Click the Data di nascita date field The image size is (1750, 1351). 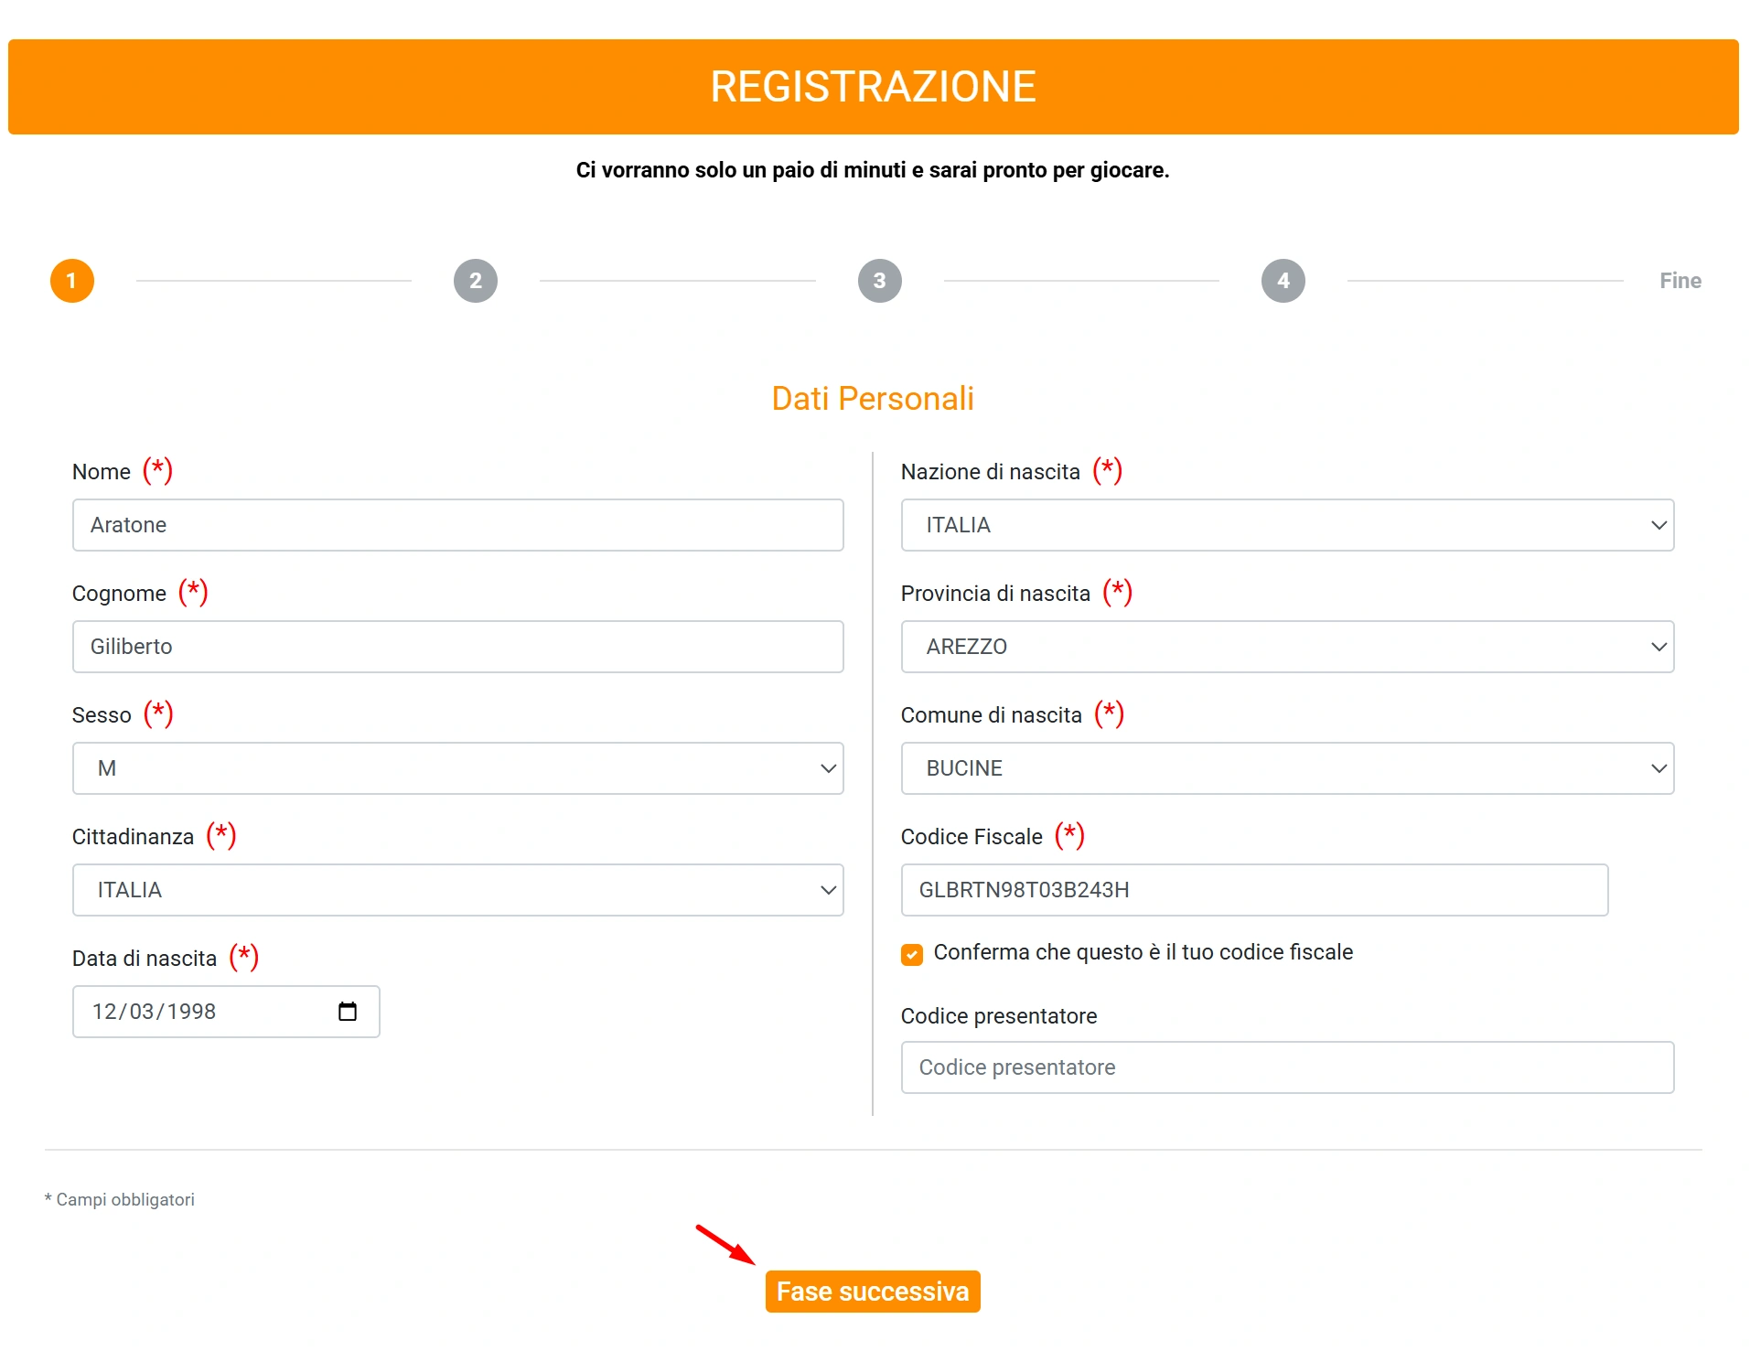click(x=201, y=1011)
